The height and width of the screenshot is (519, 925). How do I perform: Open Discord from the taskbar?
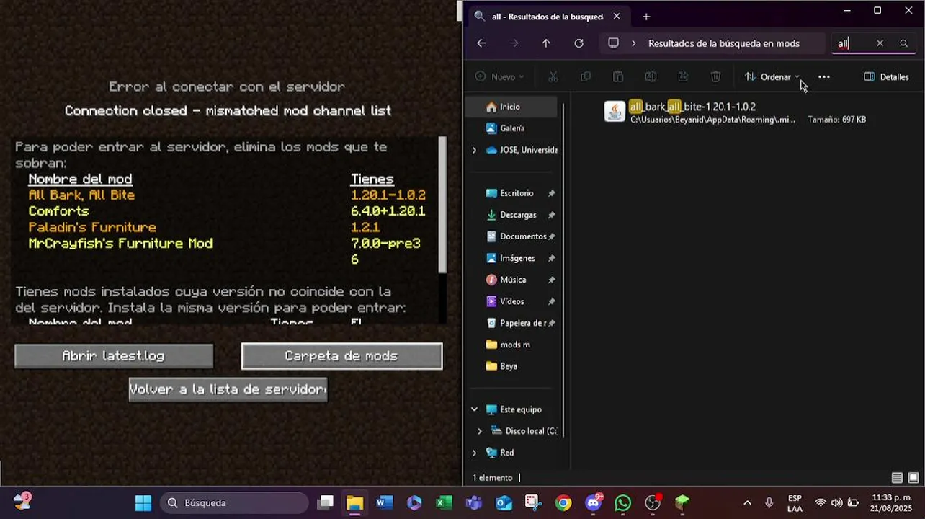(594, 502)
